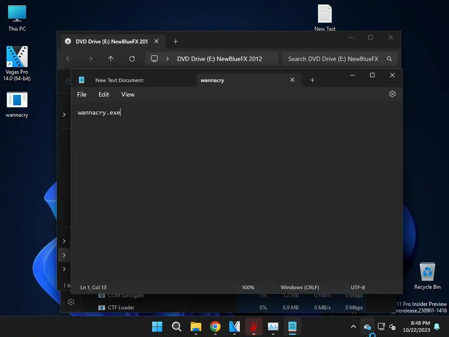Click Windows (CRLF) line ending indicator
The height and width of the screenshot is (337, 449).
(300, 287)
